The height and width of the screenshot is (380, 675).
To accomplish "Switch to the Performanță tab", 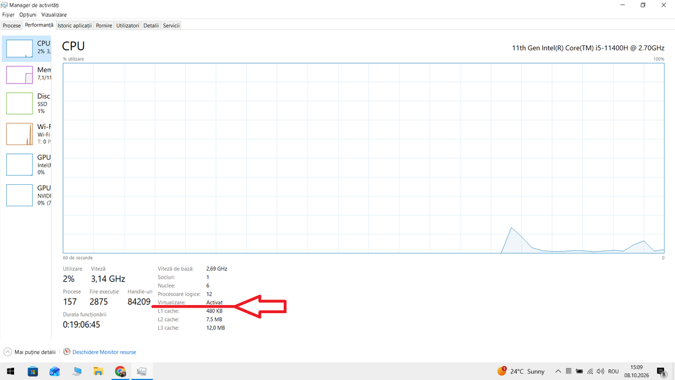I will pos(39,25).
